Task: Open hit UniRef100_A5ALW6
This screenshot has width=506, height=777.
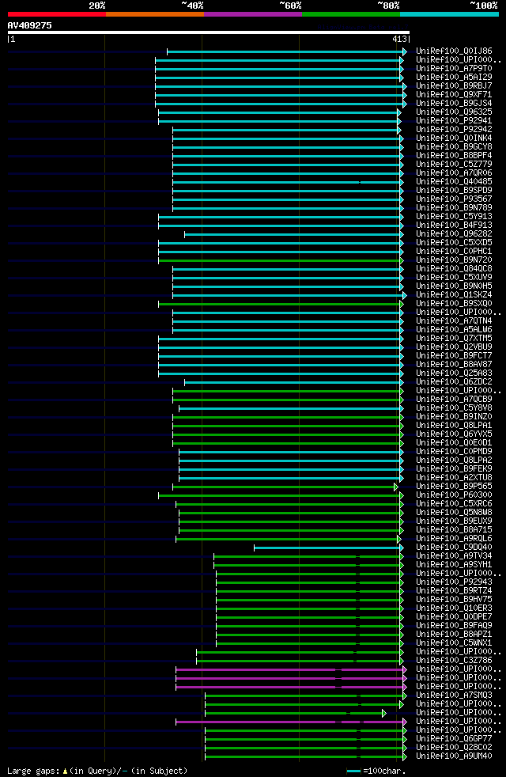Action: [454, 329]
